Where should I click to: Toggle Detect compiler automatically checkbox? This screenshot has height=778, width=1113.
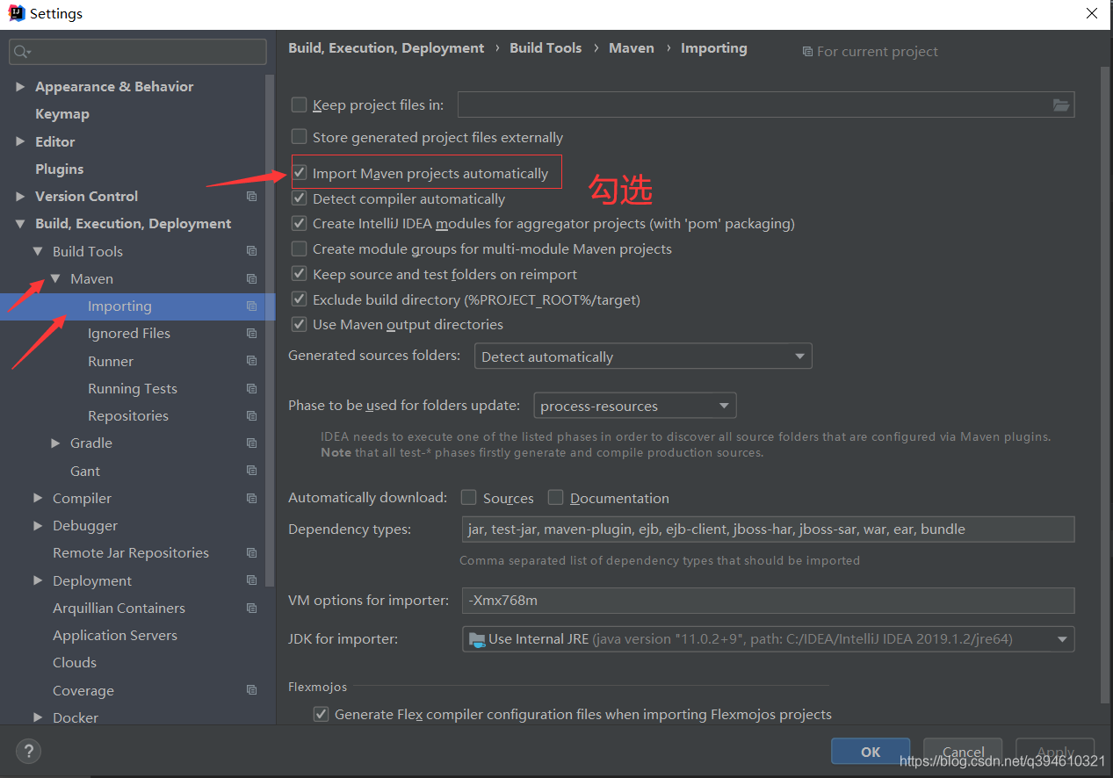(300, 198)
